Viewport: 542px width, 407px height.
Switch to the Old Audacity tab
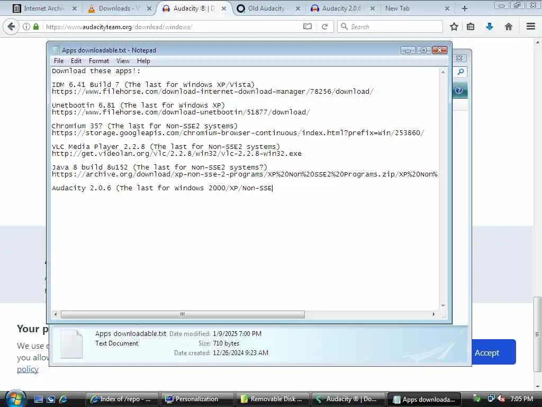[265, 8]
